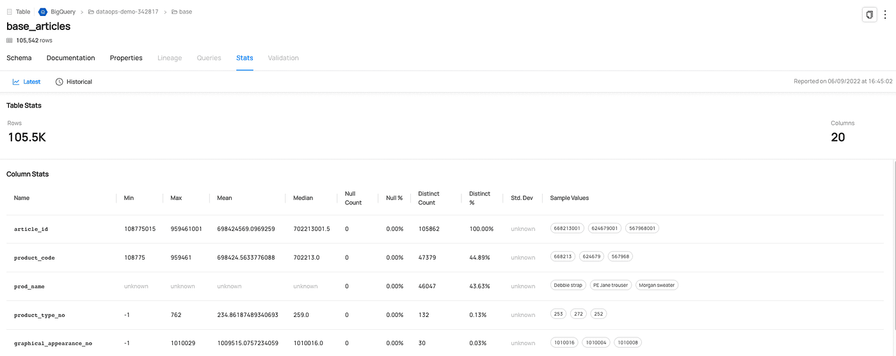
Task: Open BigQuery breadcrumb link
Action: (63, 12)
